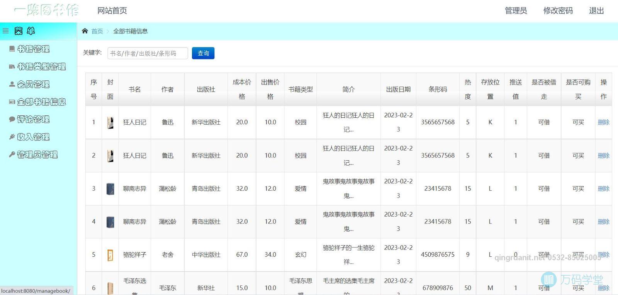Click the 书名 column header
The image size is (618, 295).
[134, 89]
